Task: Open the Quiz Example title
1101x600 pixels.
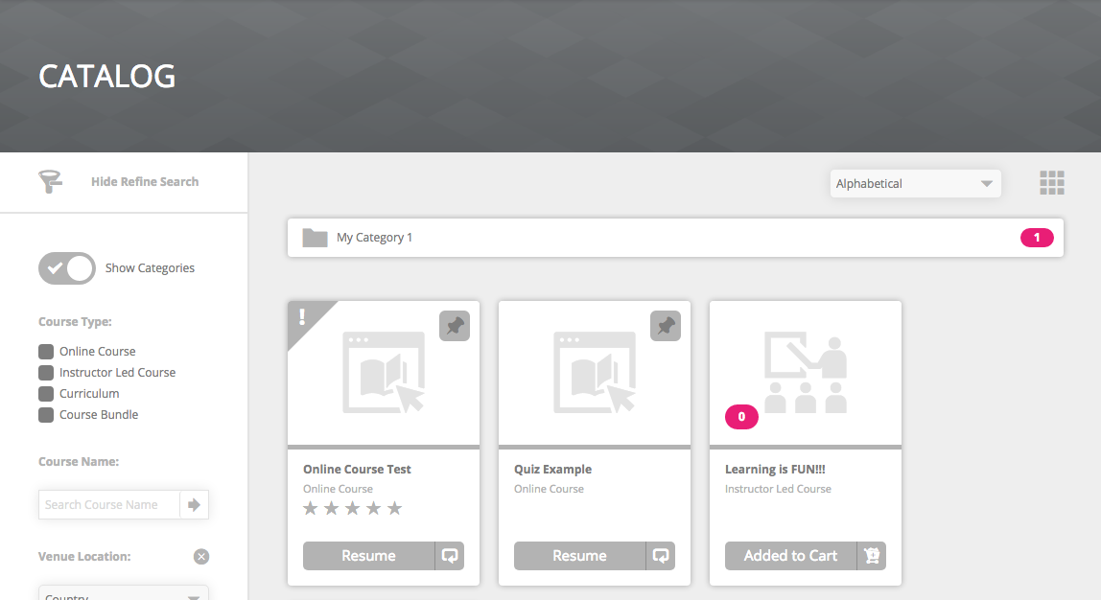Action: (552, 470)
